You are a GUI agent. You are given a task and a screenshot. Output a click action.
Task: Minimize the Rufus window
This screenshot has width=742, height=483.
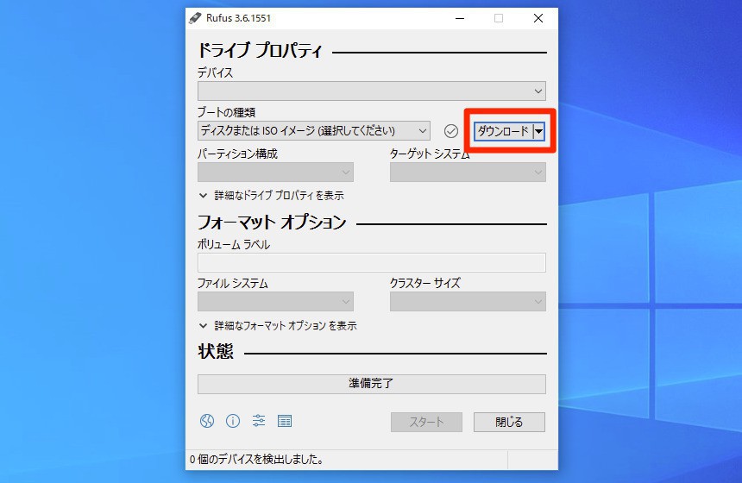[460, 18]
